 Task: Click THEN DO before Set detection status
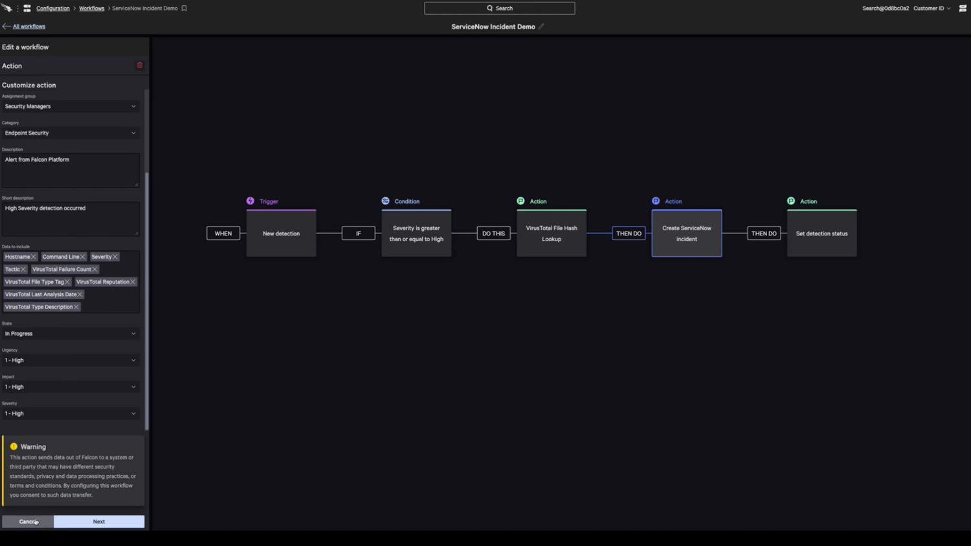pos(764,234)
